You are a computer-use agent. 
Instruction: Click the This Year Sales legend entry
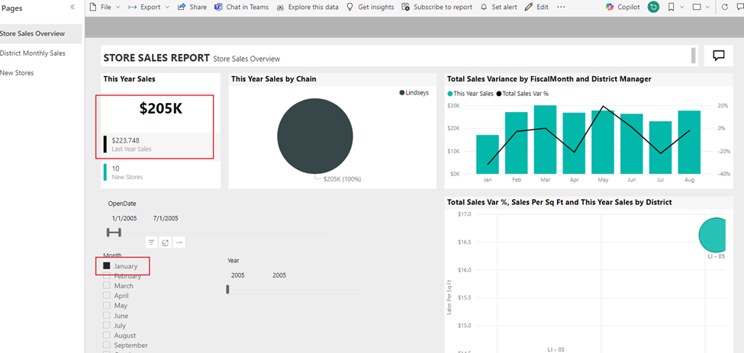pyautogui.click(x=471, y=94)
